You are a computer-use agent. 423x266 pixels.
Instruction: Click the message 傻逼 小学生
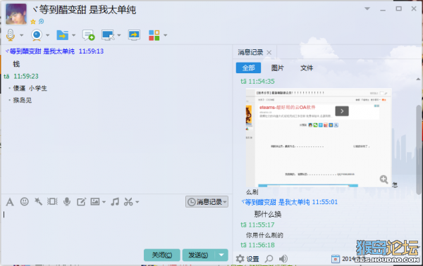point(30,88)
